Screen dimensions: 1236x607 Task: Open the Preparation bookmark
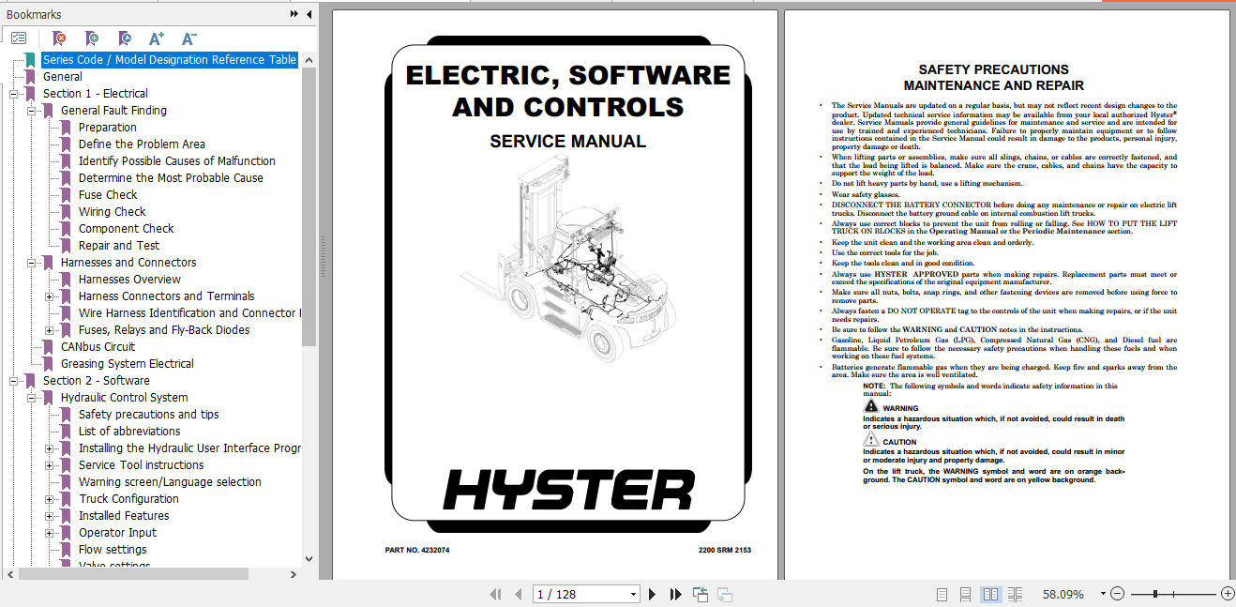[108, 128]
